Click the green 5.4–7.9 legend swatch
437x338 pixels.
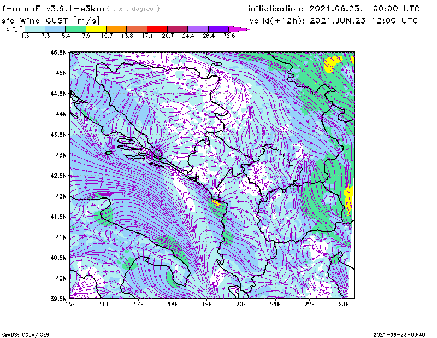pyautogui.click(x=75, y=29)
